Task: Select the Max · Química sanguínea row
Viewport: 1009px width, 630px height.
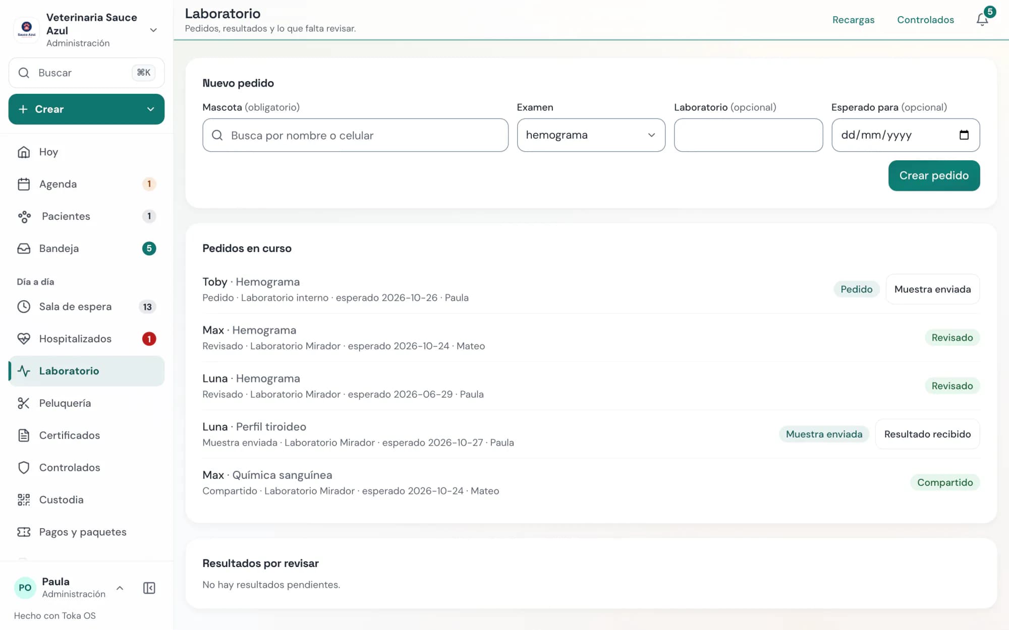Action: click(x=591, y=482)
